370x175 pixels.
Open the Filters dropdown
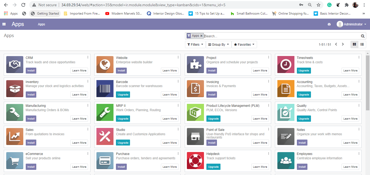pyautogui.click(x=195, y=45)
